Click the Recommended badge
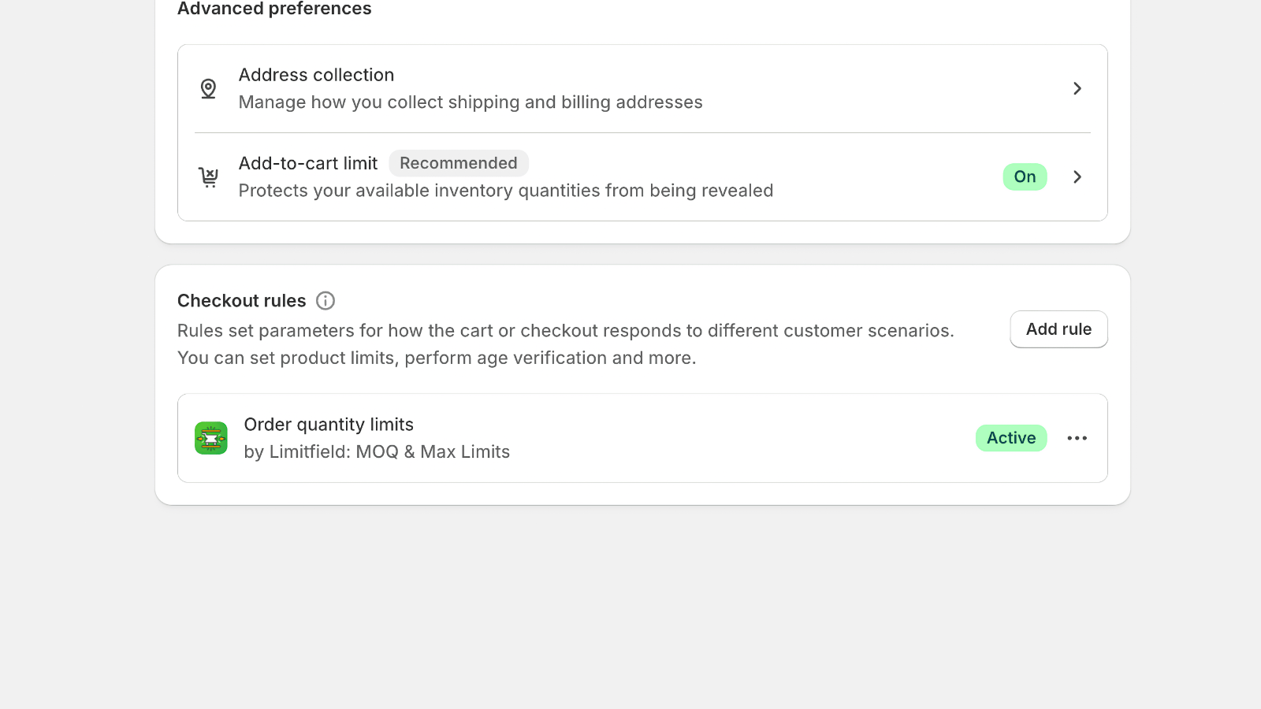 pos(459,163)
